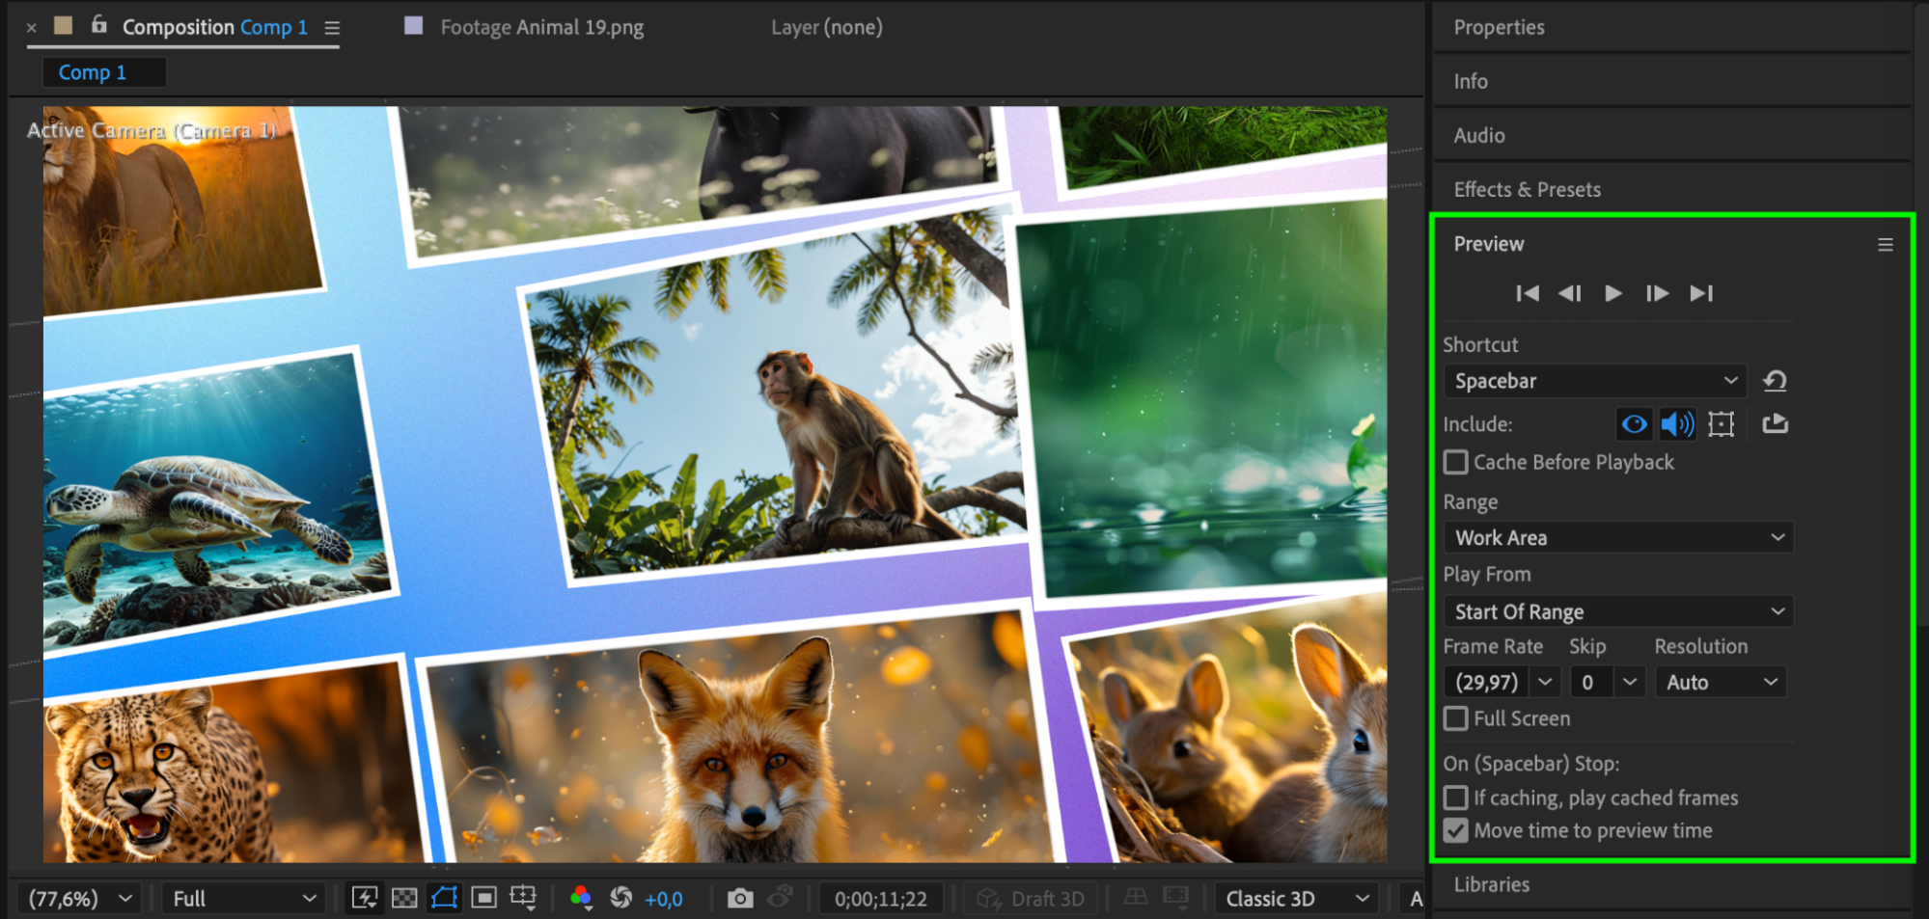This screenshot has width=1929, height=919.
Task: Toggle include video eye in Preview
Action: click(1634, 424)
